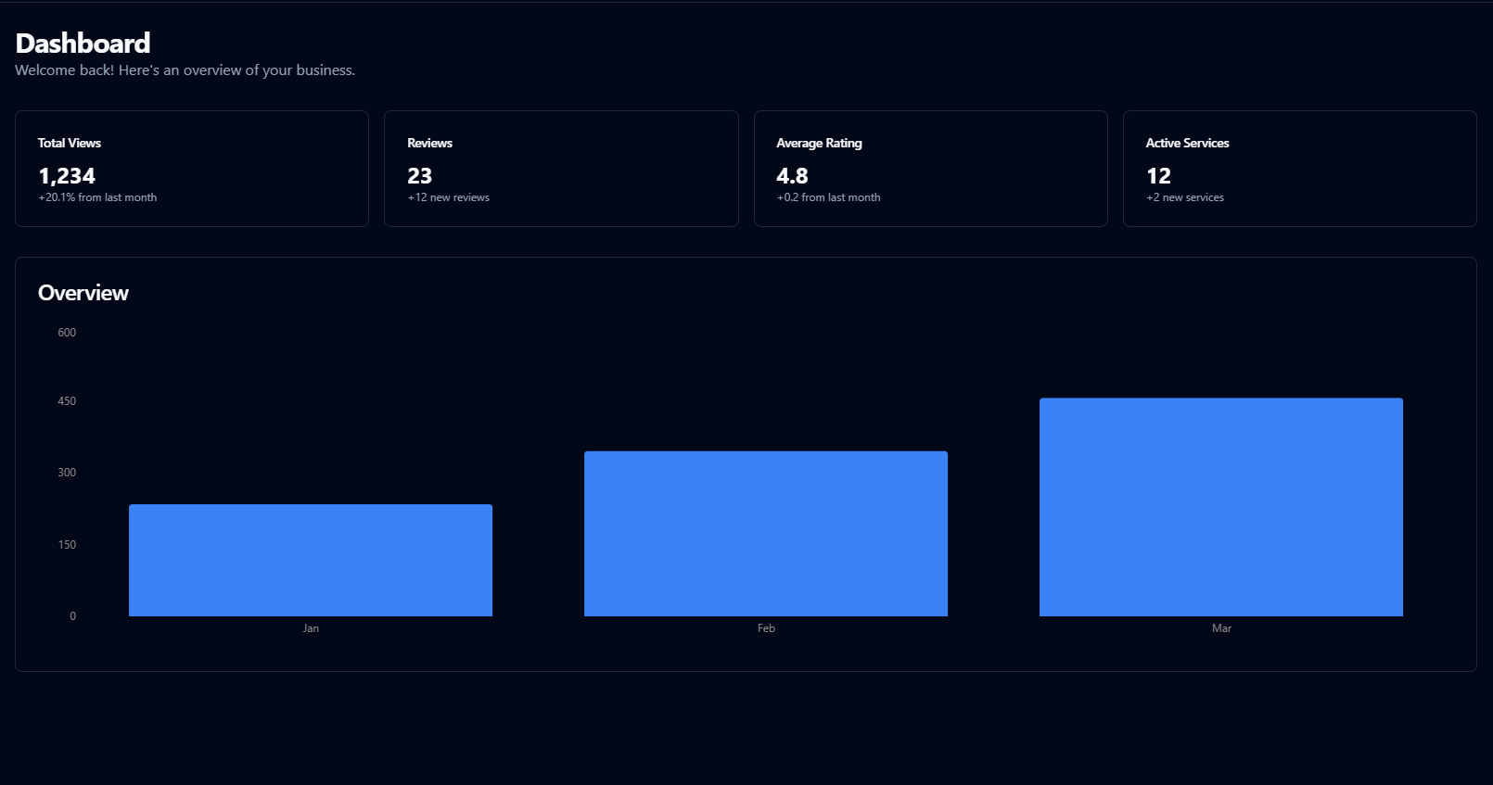Click the 300 y-axis label
1493x785 pixels.
pyautogui.click(x=67, y=473)
